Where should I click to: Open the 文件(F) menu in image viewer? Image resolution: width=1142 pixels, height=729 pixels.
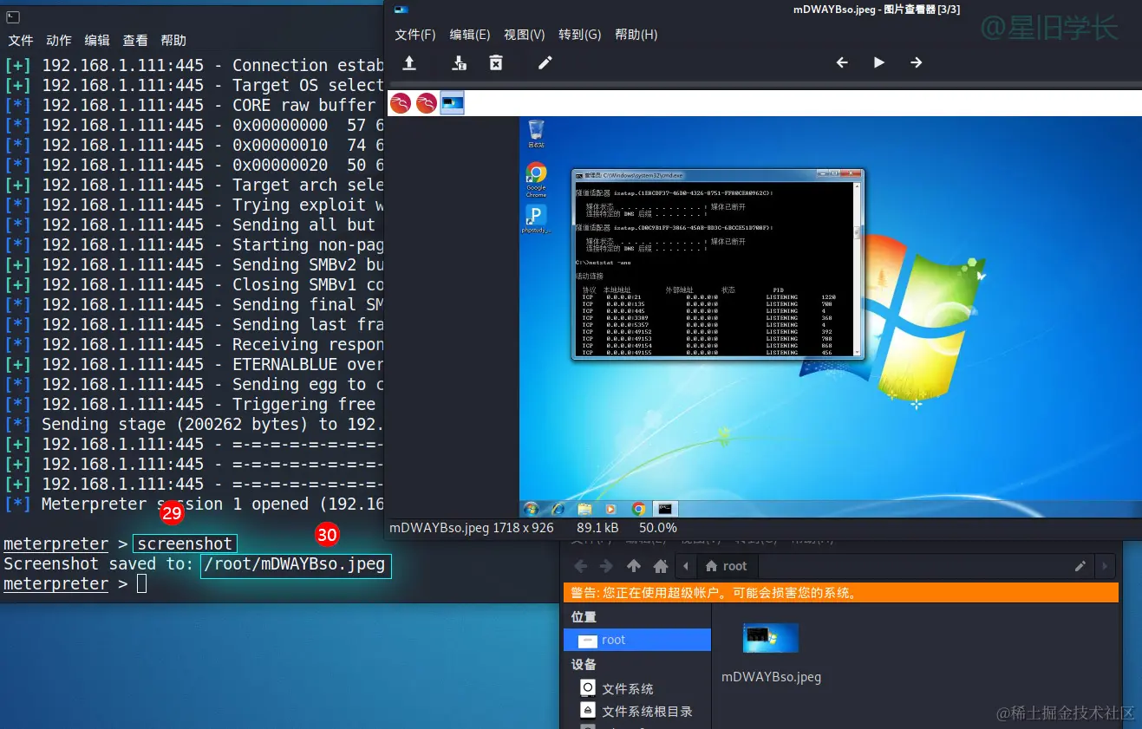(x=415, y=35)
